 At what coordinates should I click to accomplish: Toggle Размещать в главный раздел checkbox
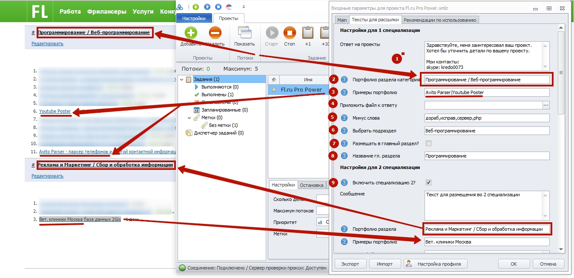click(x=428, y=143)
